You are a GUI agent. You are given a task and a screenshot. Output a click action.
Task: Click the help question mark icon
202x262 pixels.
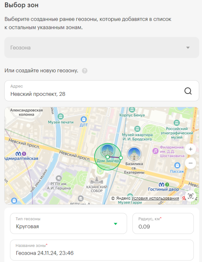[x=85, y=71]
